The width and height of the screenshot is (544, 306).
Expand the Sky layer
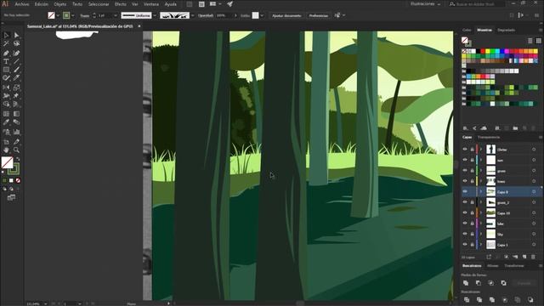tap(481, 234)
